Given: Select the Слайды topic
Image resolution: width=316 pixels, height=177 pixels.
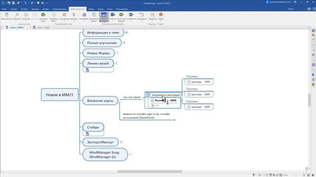Looking at the screenshot, I should click(x=93, y=127).
